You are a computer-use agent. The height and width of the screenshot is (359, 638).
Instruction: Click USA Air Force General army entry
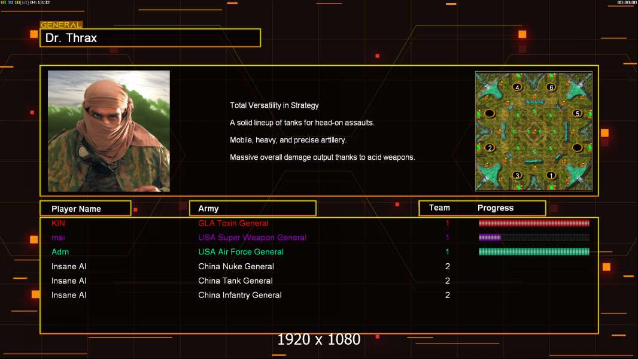point(241,252)
